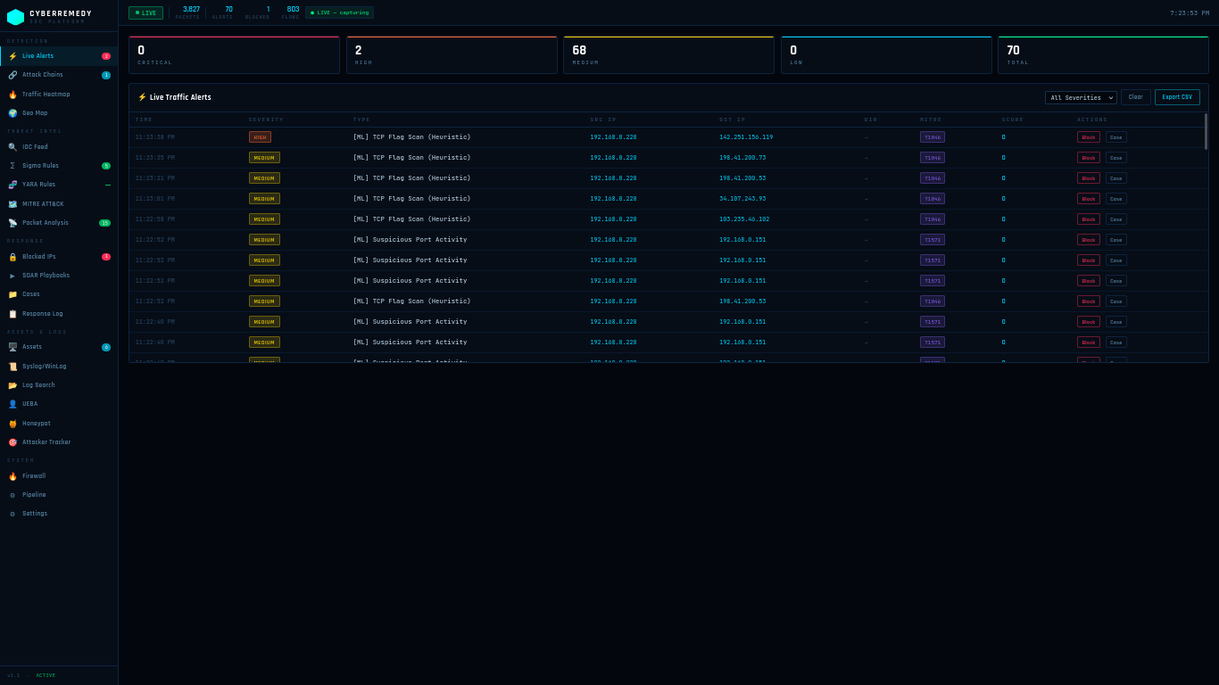Click destination IP 142.251.156.119
The image size is (1219, 685).
pos(746,137)
